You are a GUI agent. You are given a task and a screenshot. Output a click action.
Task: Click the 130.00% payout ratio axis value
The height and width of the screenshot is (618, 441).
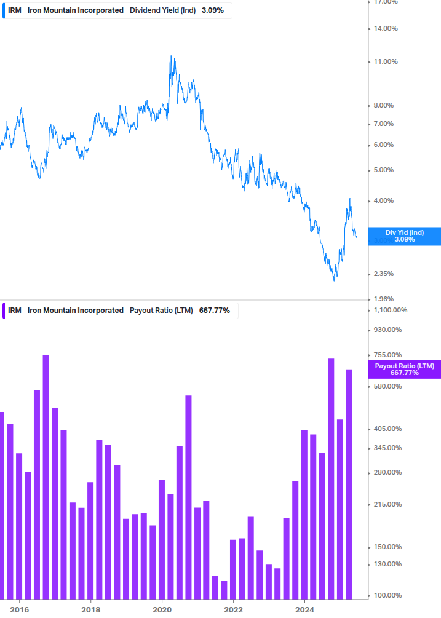tap(387, 564)
